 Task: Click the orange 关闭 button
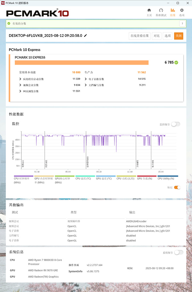(179, 36)
